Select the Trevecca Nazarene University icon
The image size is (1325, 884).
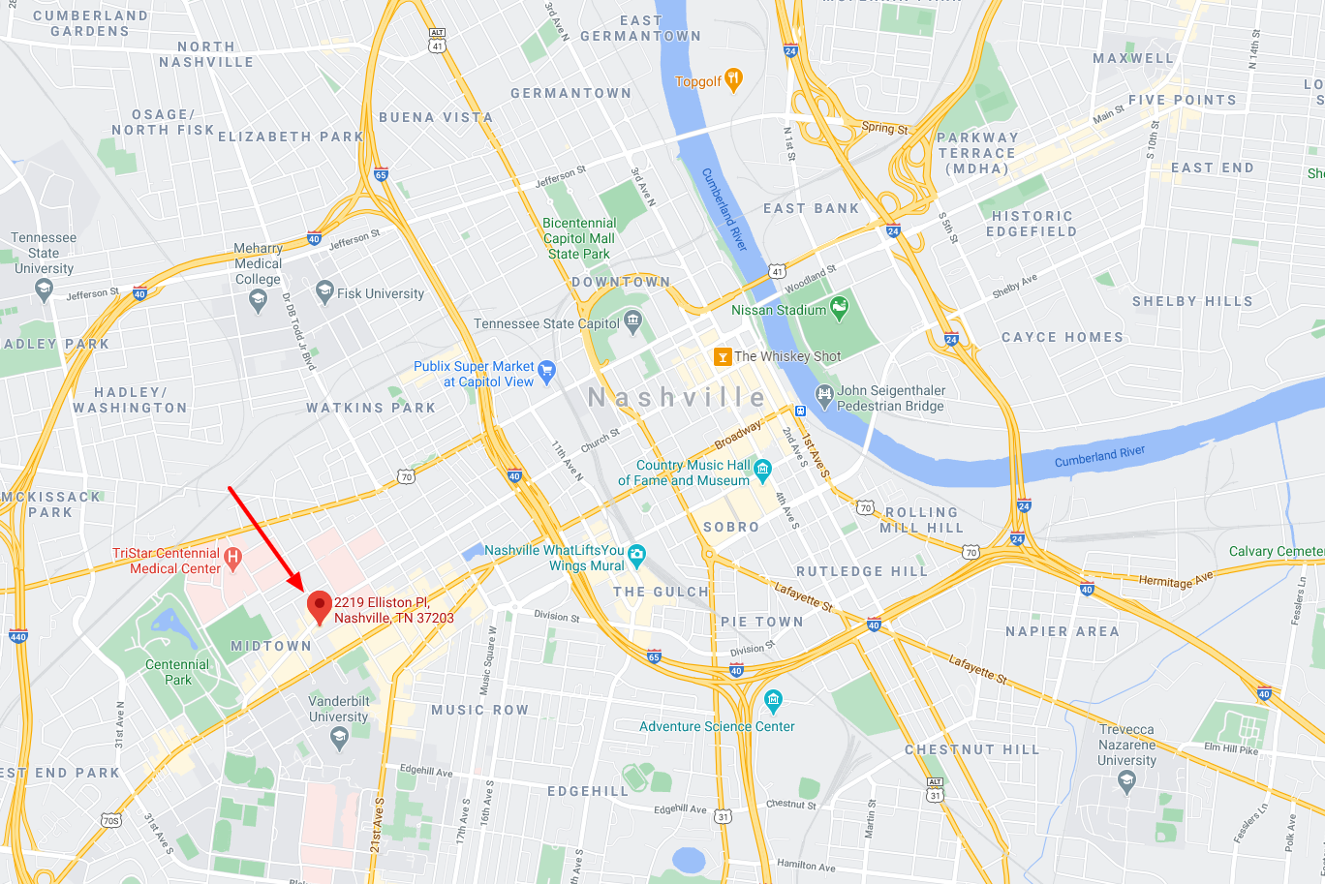[x=1126, y=780]
